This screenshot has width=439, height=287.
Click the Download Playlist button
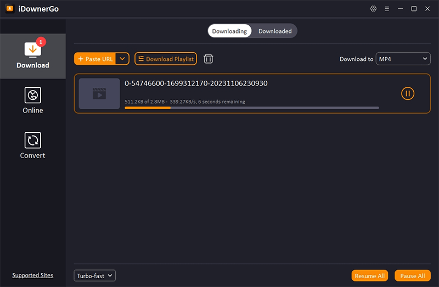point(165,59)
